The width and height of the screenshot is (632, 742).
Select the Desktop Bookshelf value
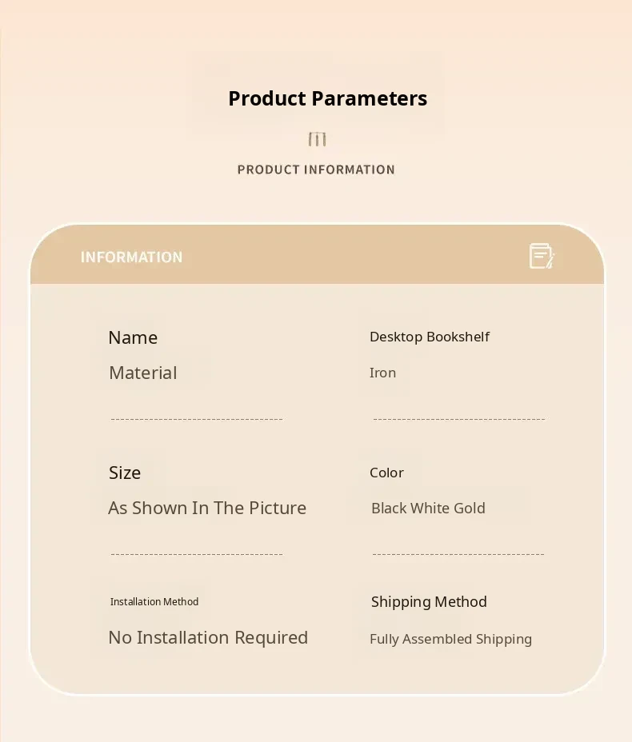pos(429,337)
